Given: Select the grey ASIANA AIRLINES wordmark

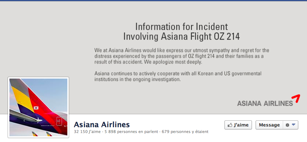Looking at the screenshot, I should click(265, 103).
